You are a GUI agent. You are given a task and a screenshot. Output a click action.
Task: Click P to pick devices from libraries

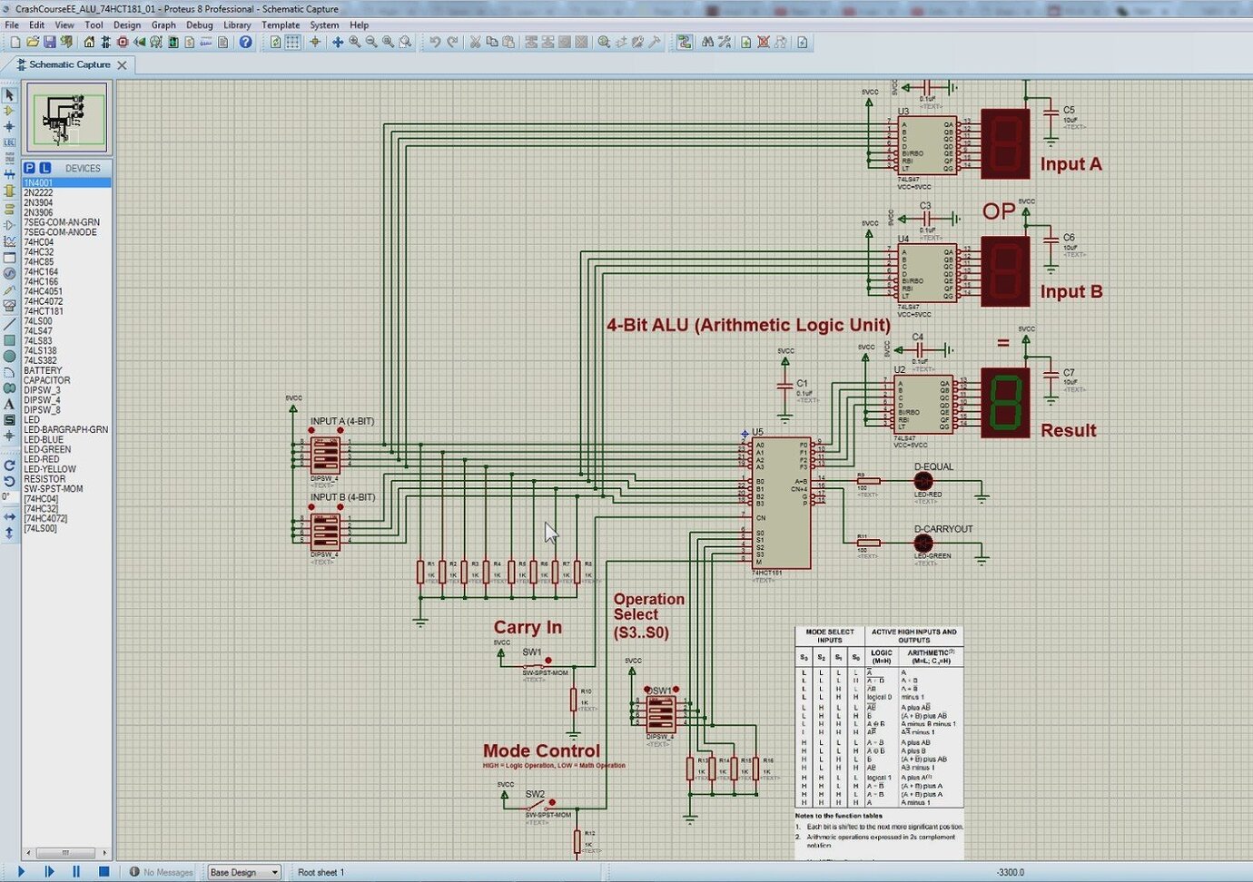point(31,167)
